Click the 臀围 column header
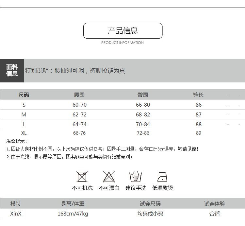Viewport: 245px width, 226px height. click(143, 95)
